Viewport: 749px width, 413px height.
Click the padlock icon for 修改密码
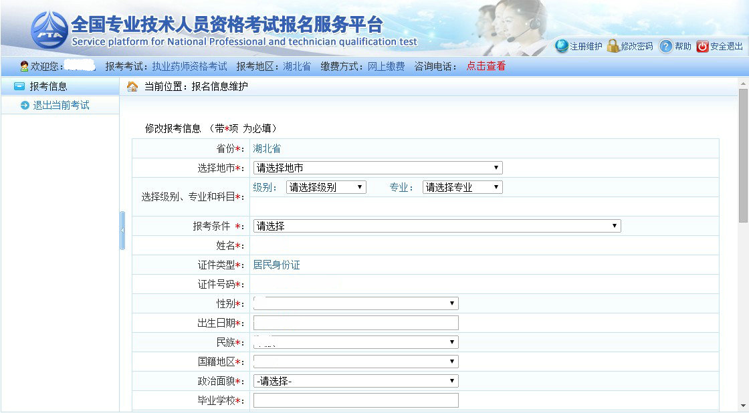coord(613,47)
